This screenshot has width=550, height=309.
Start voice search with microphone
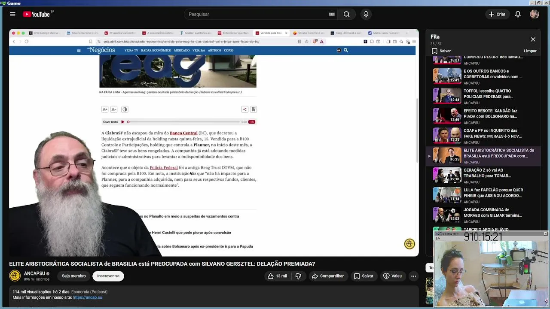coord(366,14)
